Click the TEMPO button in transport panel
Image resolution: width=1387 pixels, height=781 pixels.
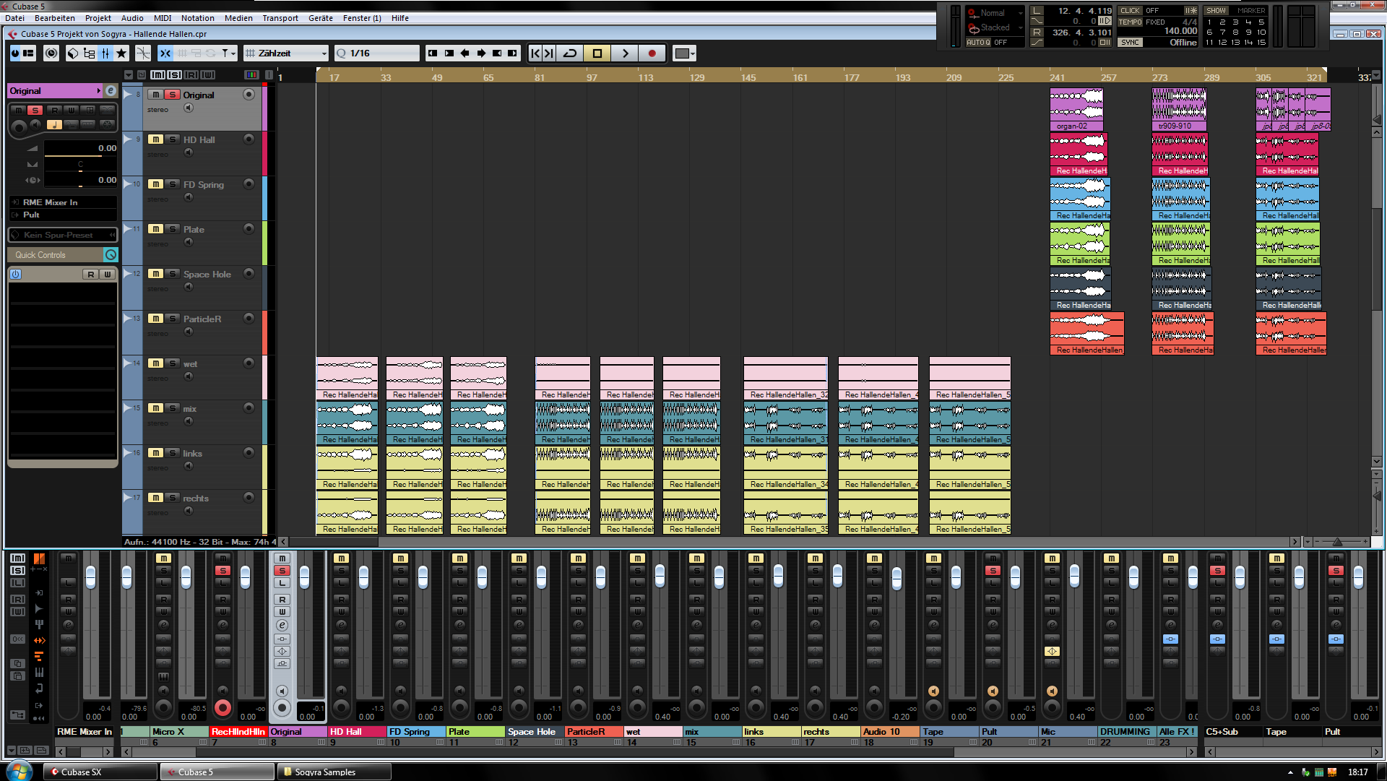(x=1130, y=22)
